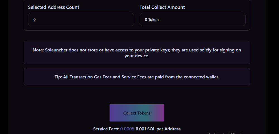279x134 pixels.
Task: Click the Selected Address Count label
Action: (54, 7)
